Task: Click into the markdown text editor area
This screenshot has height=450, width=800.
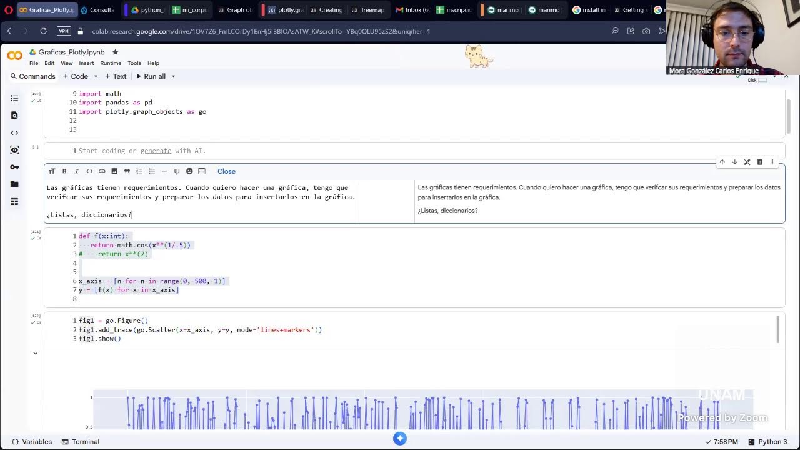Action: point(200,201)
